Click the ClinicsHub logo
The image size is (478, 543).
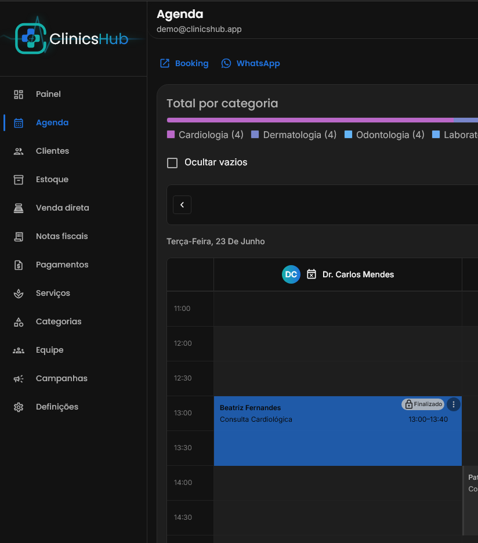(72, 38)
